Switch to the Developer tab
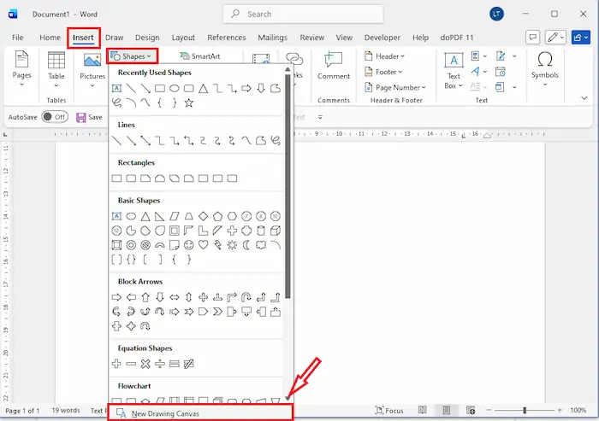This screenshot has height=421, width=599. pyautogui.click(x=382, y=38)
